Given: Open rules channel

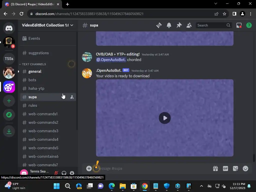Looking at the screenshot, I should coord(48,105).
